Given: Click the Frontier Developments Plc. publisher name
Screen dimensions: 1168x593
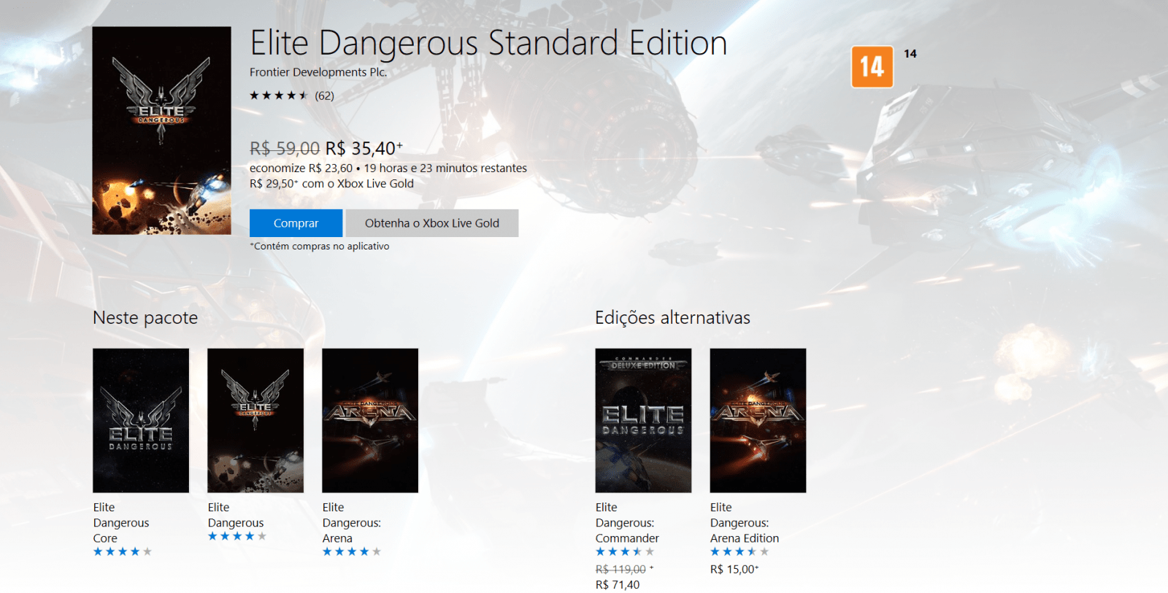Looking at the screenshot, I should [x=318, y=72].
